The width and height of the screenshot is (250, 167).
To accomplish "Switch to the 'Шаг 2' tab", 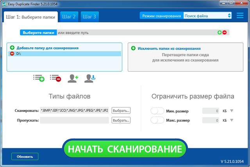I will click(68, 16).
